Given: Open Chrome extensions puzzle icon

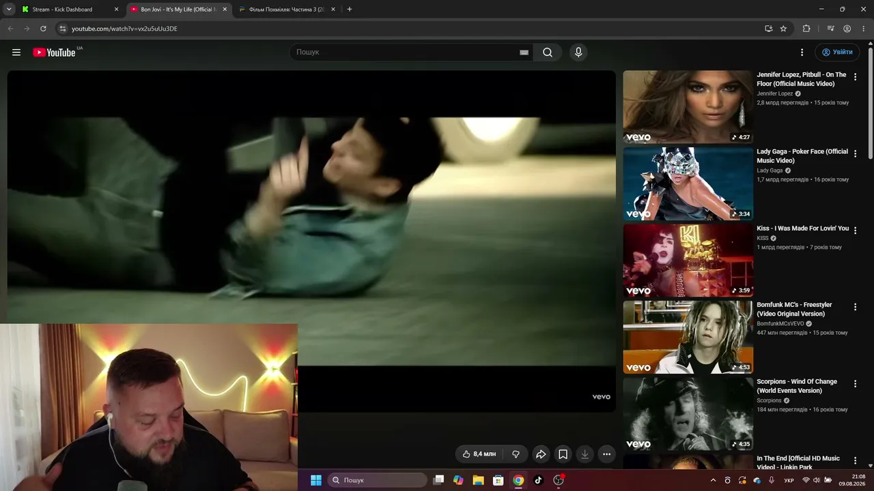Looking at the screenshot, I should [x=806, y=29].
